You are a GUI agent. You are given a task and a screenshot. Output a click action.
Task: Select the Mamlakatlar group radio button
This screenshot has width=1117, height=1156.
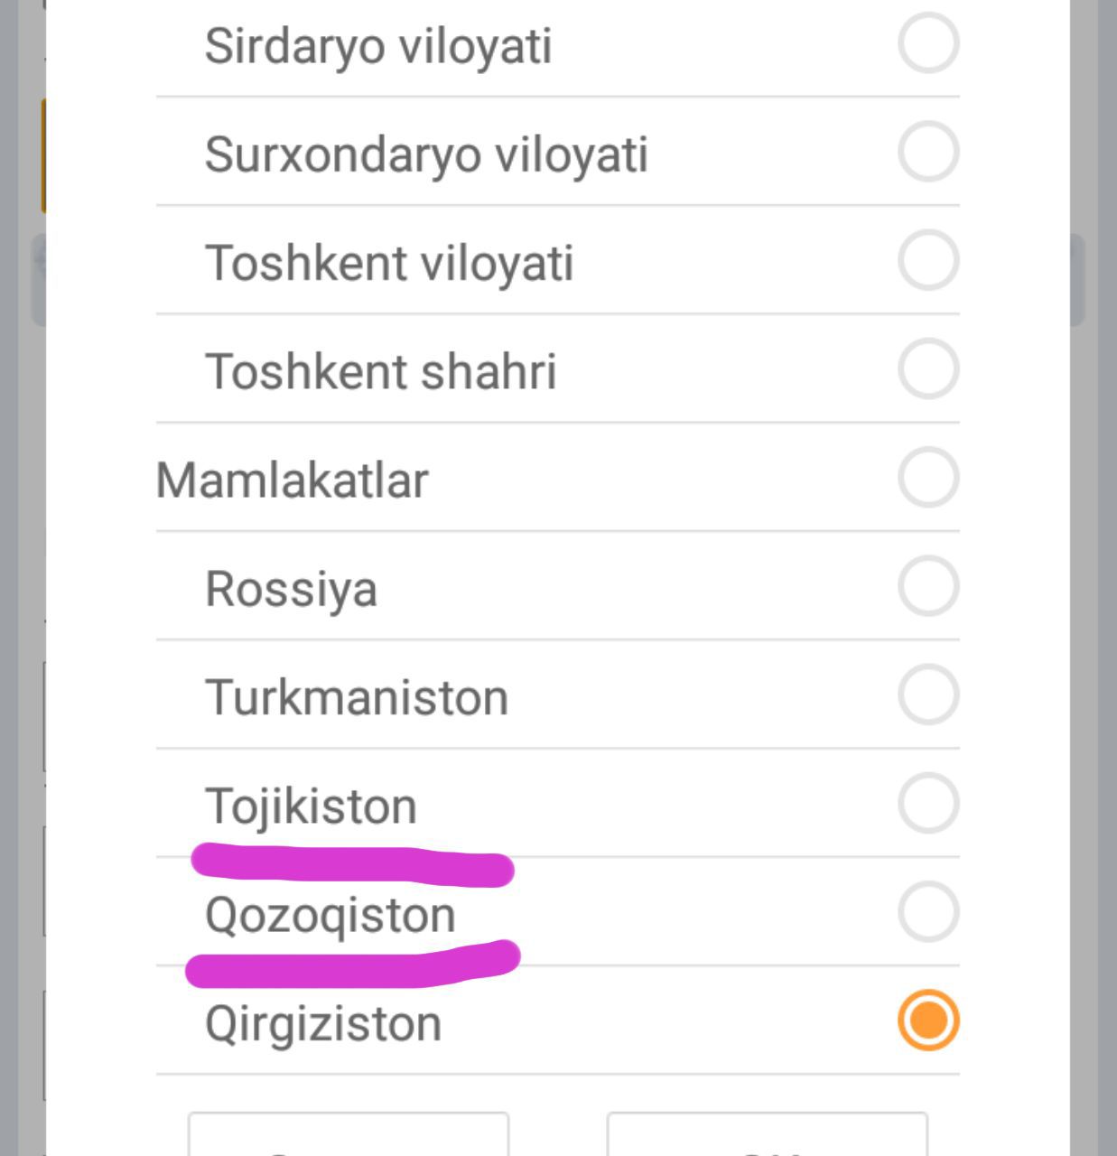point(928,477)
